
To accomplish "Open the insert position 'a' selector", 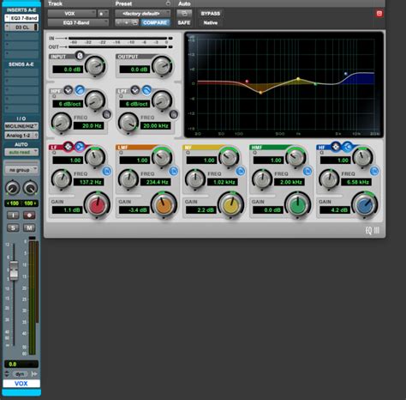I will click(103, 14).
